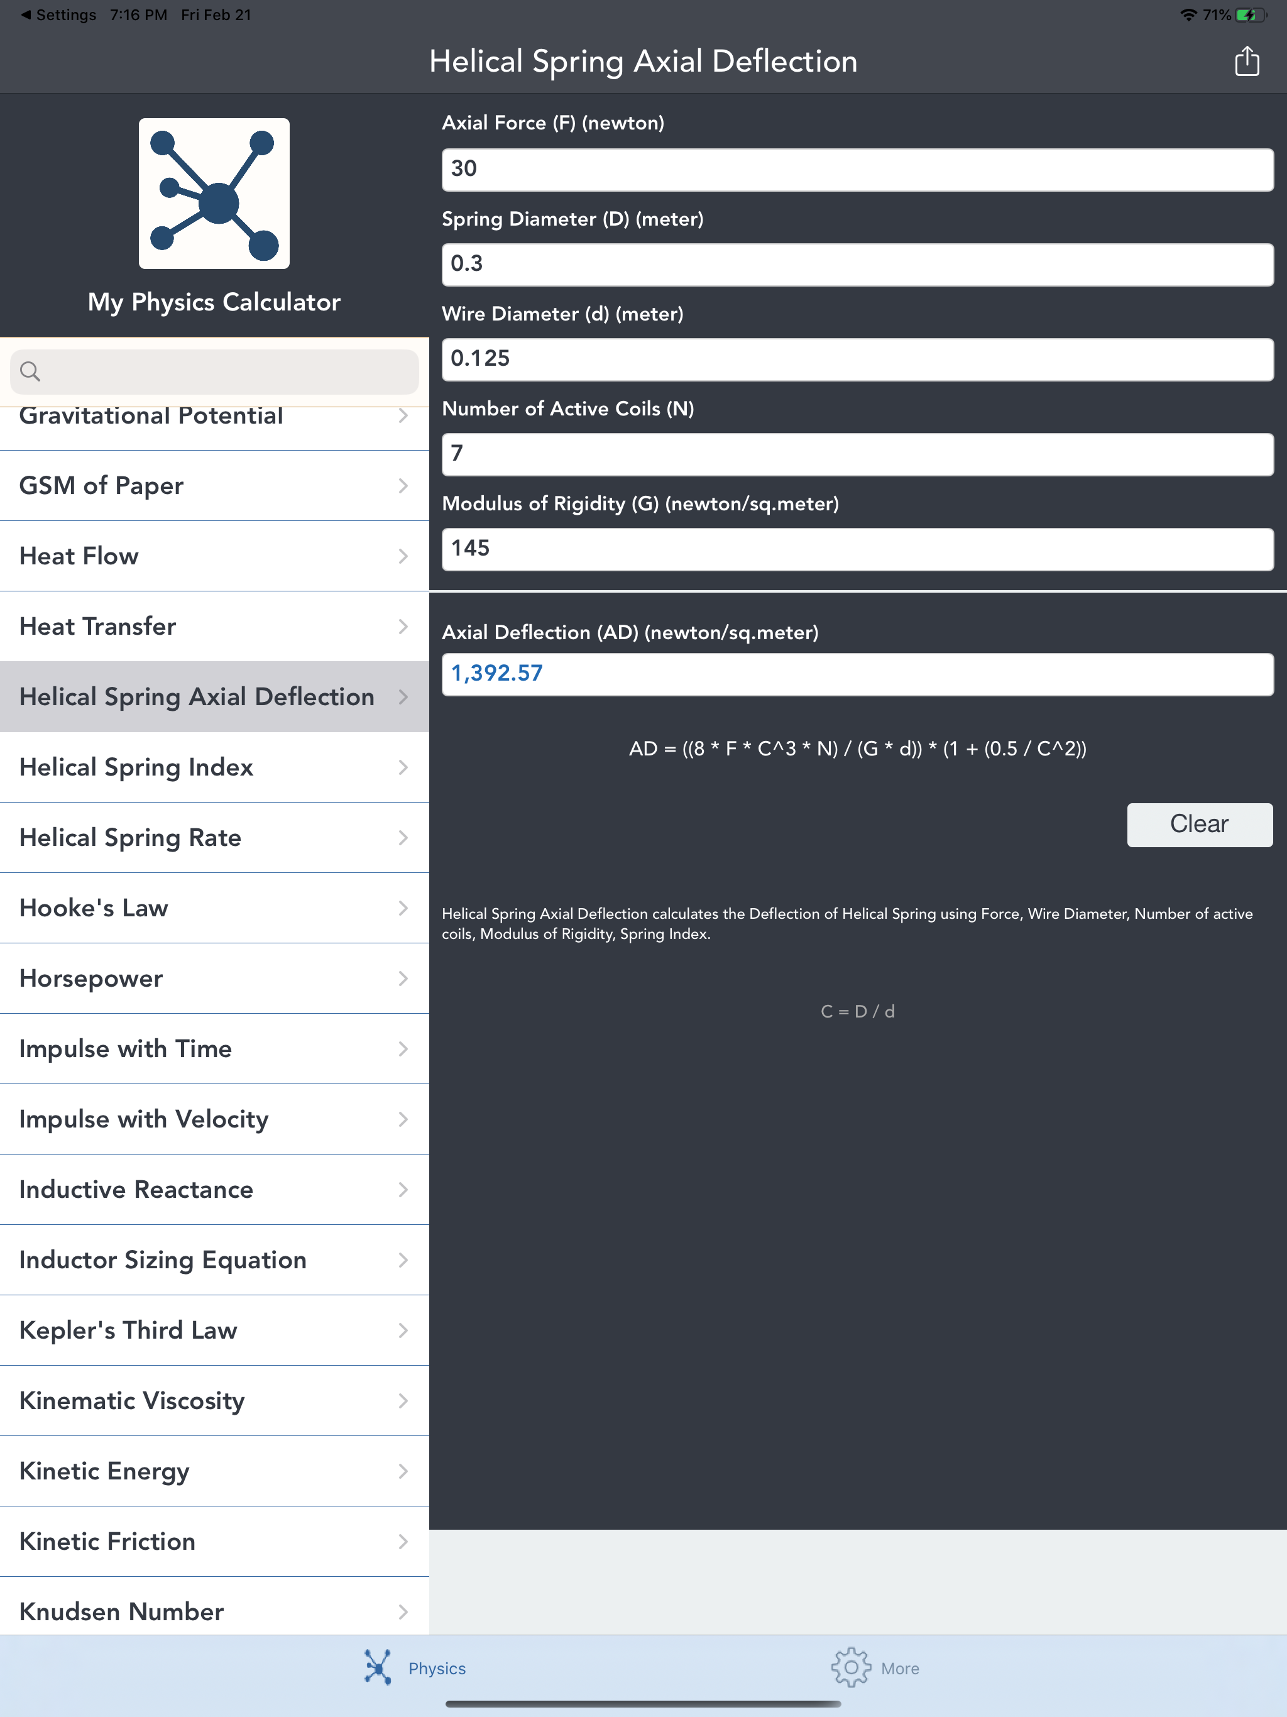Open Helical Spring Index calculator
Image resolution: width=1287 pixels, height=1717 pixels.
[214, 767]
